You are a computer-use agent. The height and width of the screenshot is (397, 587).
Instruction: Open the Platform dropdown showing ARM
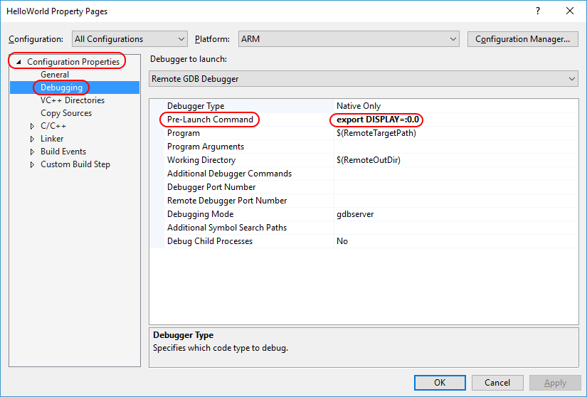click(x=349, y=39)
